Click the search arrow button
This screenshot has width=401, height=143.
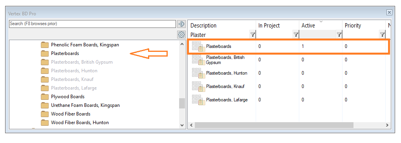coord(181,24)
